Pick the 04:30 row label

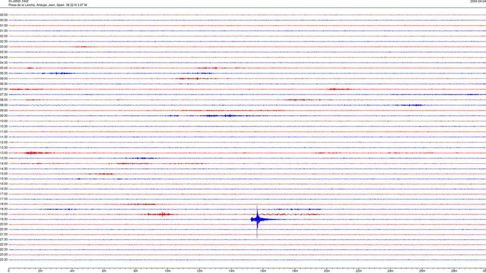(4, 63)
